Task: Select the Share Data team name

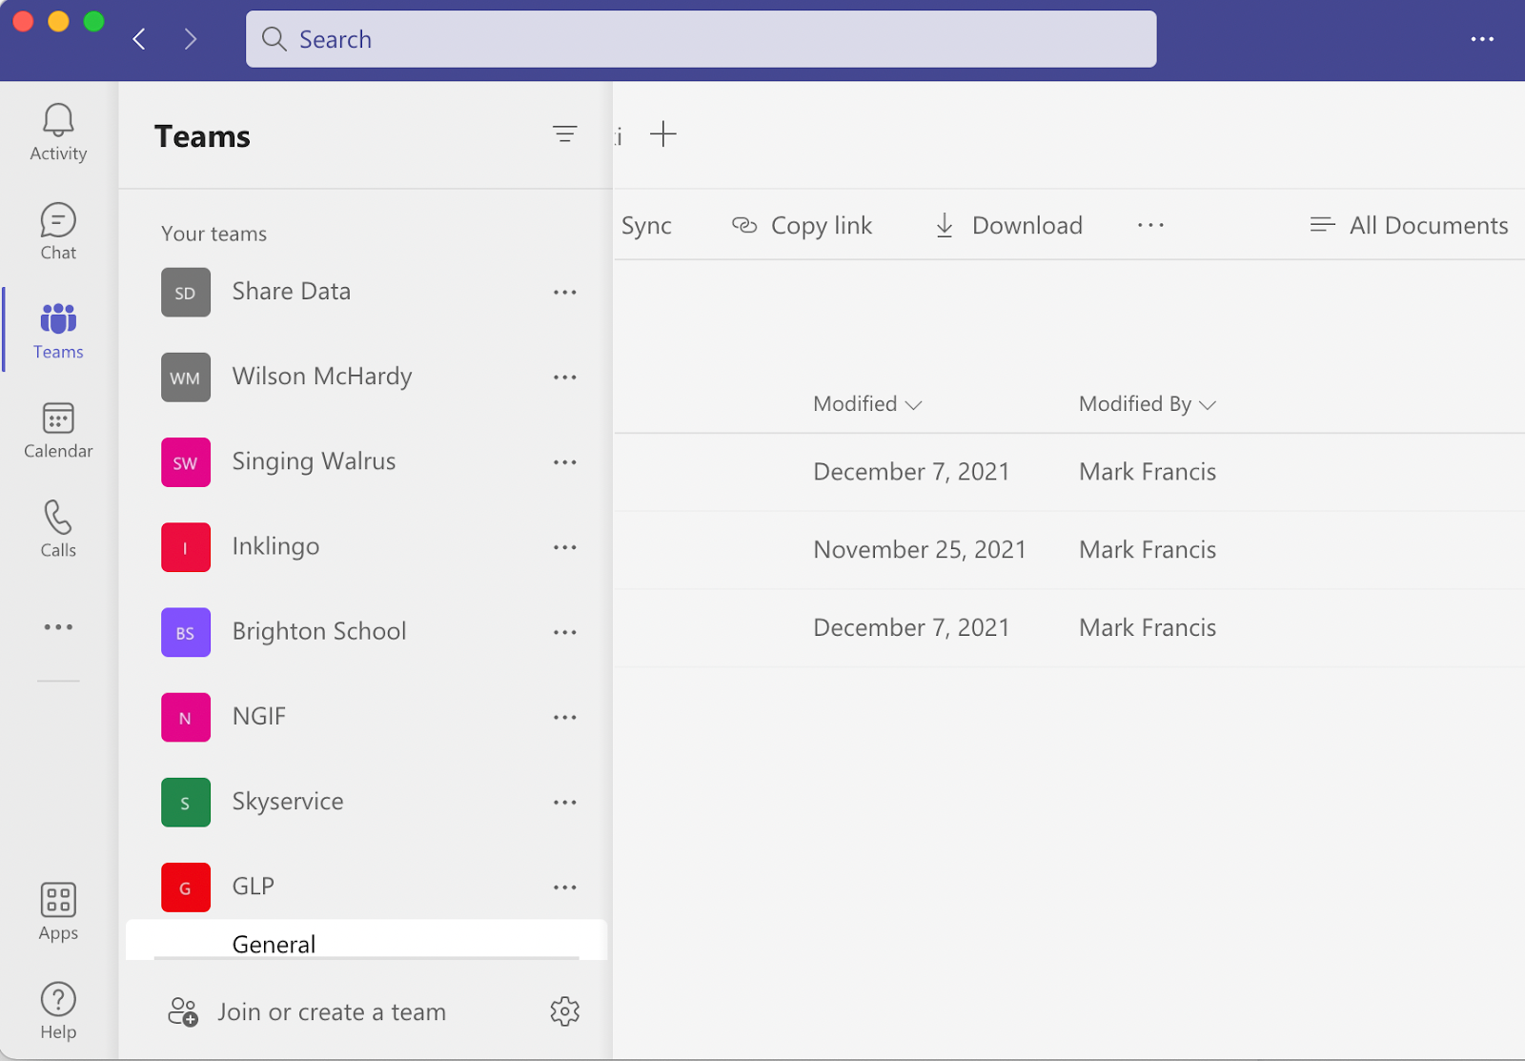Action: [x=292, y=292]
